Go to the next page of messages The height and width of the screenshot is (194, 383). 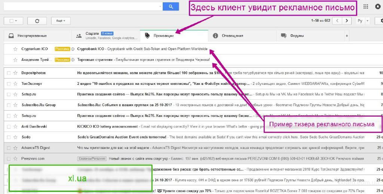(x=347, y=21)
